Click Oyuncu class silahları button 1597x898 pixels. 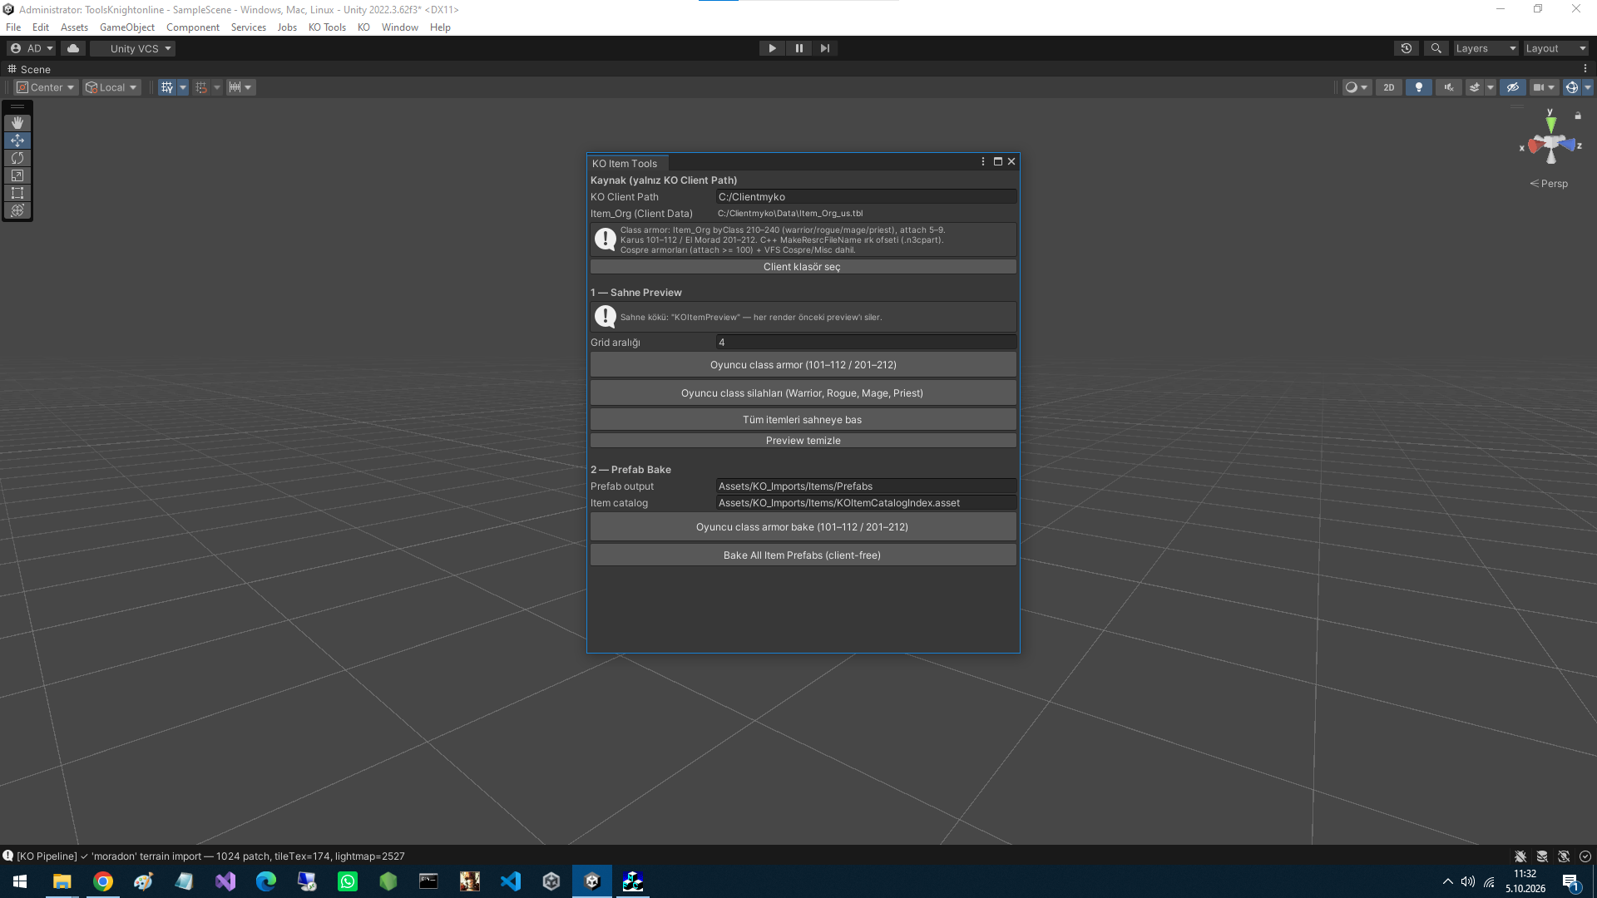(x=803, y=393)
